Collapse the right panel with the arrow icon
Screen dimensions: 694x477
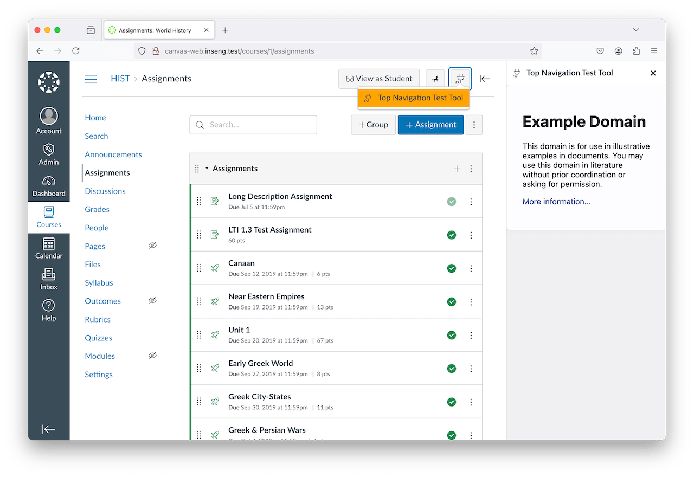(x=485, y=79)
